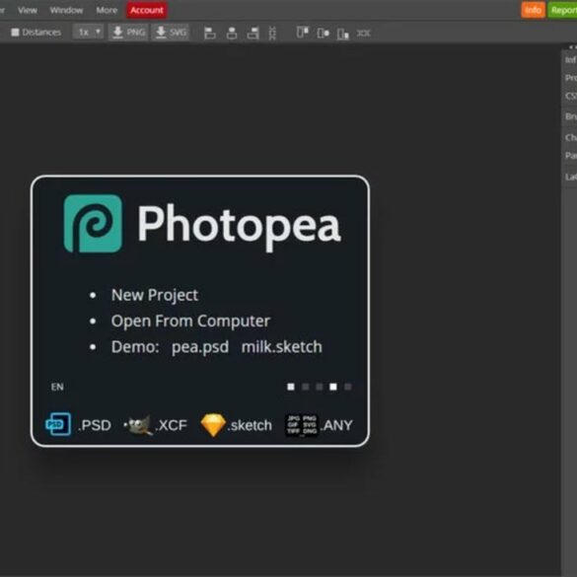The width and height of the screenshot is (577, 577).
Task: Align bottom edges icon in toolbar
Action: [342, 34]
